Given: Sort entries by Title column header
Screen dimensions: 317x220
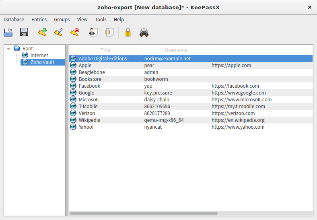Looking at the screenshot, I should coord(105,50).
